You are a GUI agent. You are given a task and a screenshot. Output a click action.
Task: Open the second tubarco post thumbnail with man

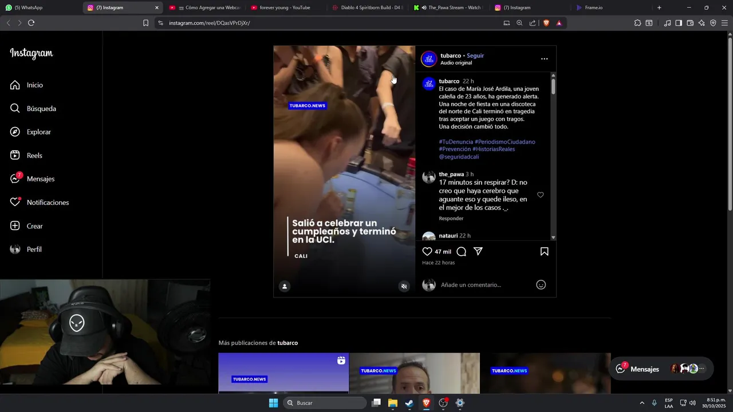(x=415, y=373)
